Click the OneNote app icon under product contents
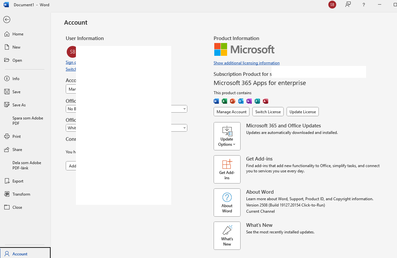397x258 pixels. pyautogui.click(x=249, y=101)
